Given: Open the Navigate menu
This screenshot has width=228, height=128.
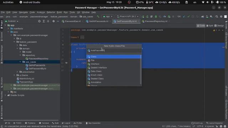Looking at the screenshot, I should coord(23,12).
